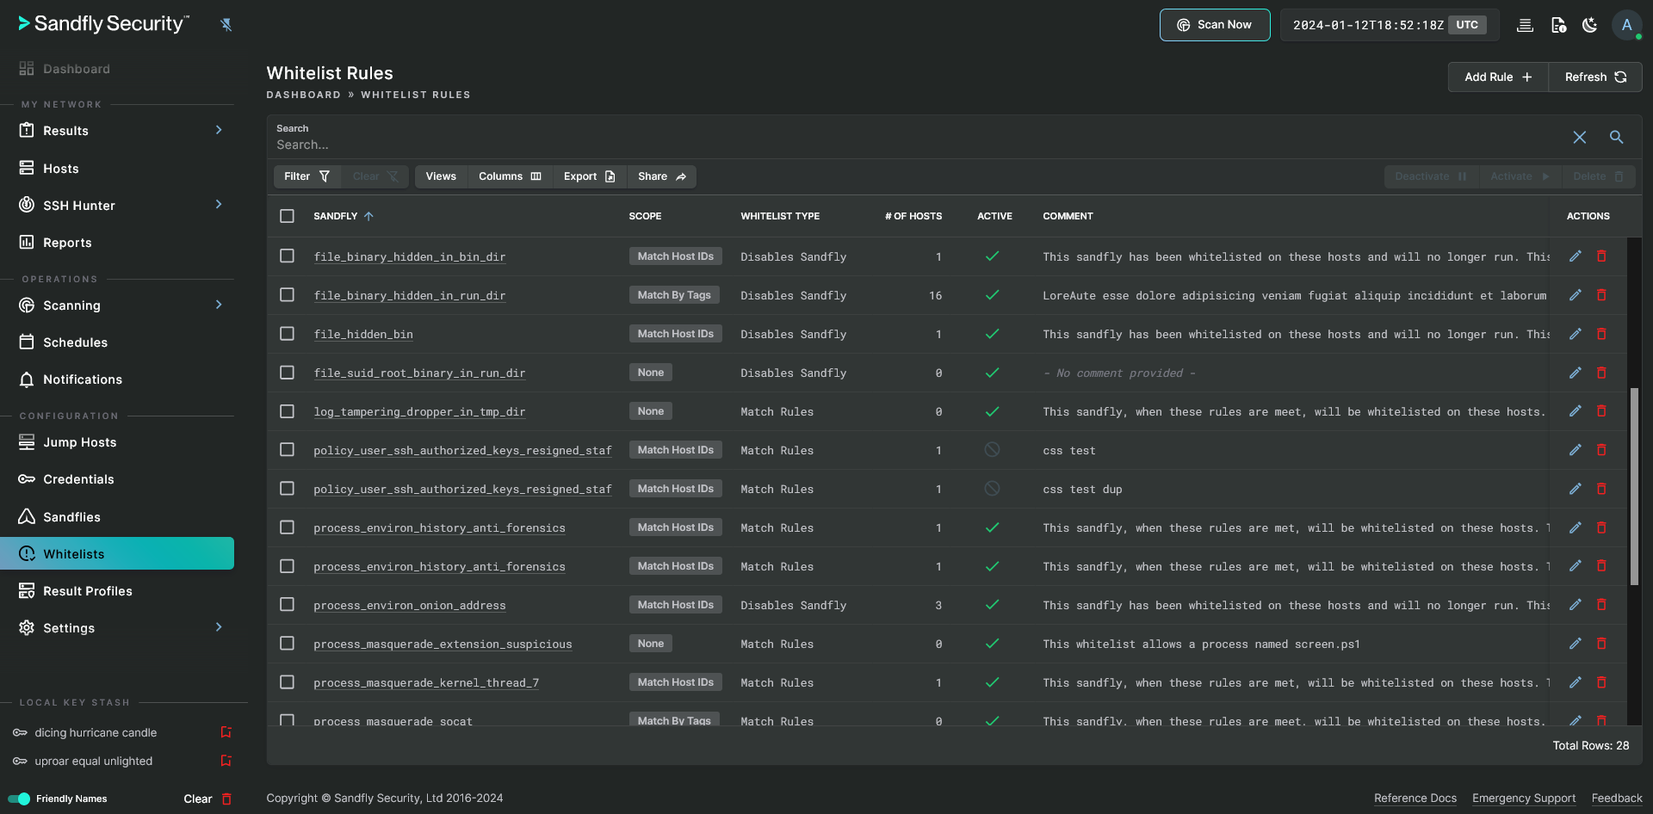This screenshot has width=1653, height=814.
Task: Expand the Settings submenu
Action: [219, 627]
